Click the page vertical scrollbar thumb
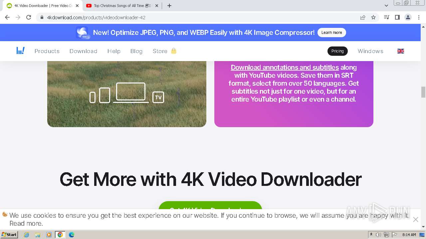426x239 pixels. [423, 93]
